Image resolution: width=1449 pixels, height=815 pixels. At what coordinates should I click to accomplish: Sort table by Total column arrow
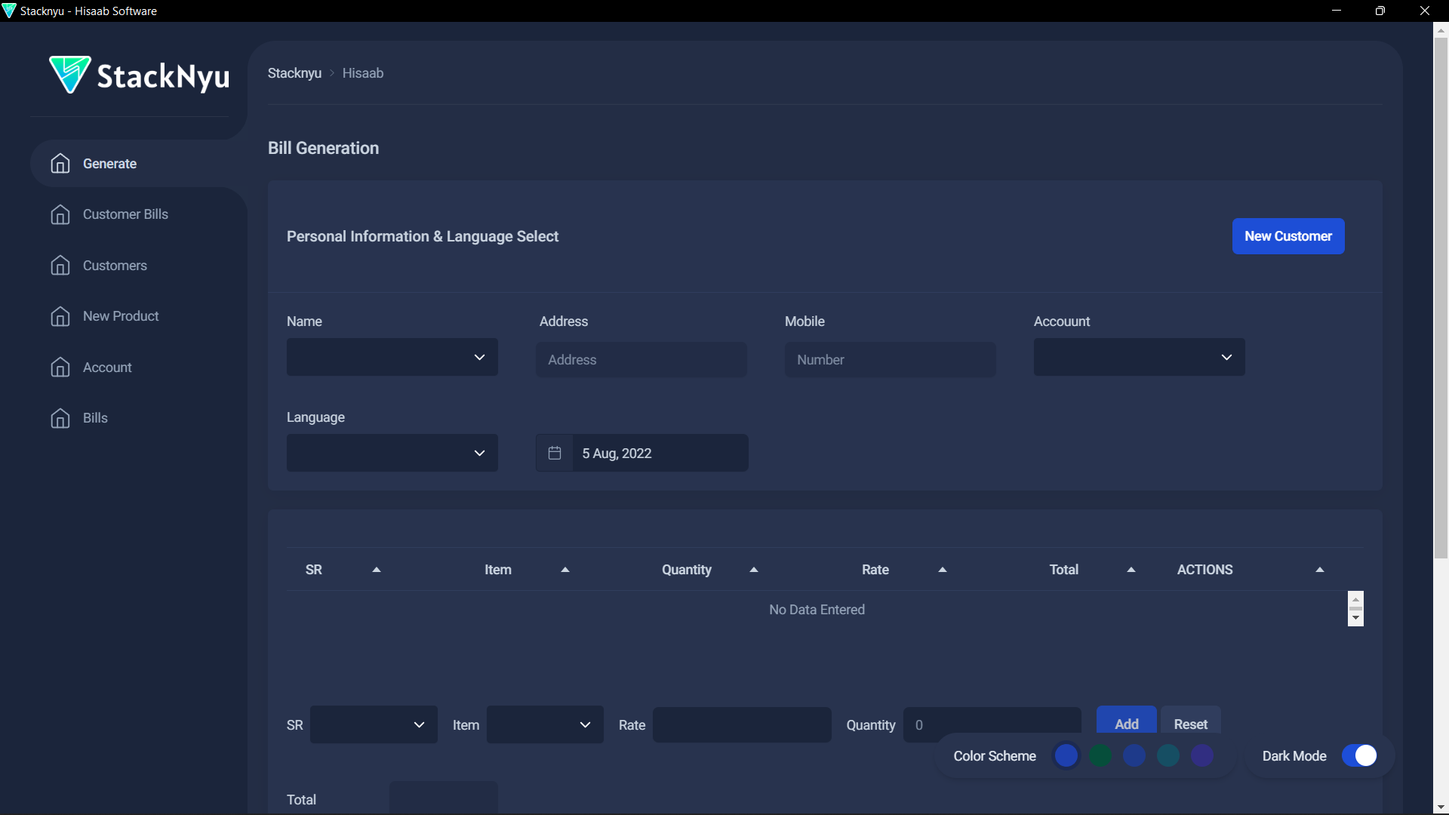point(1131,570)
